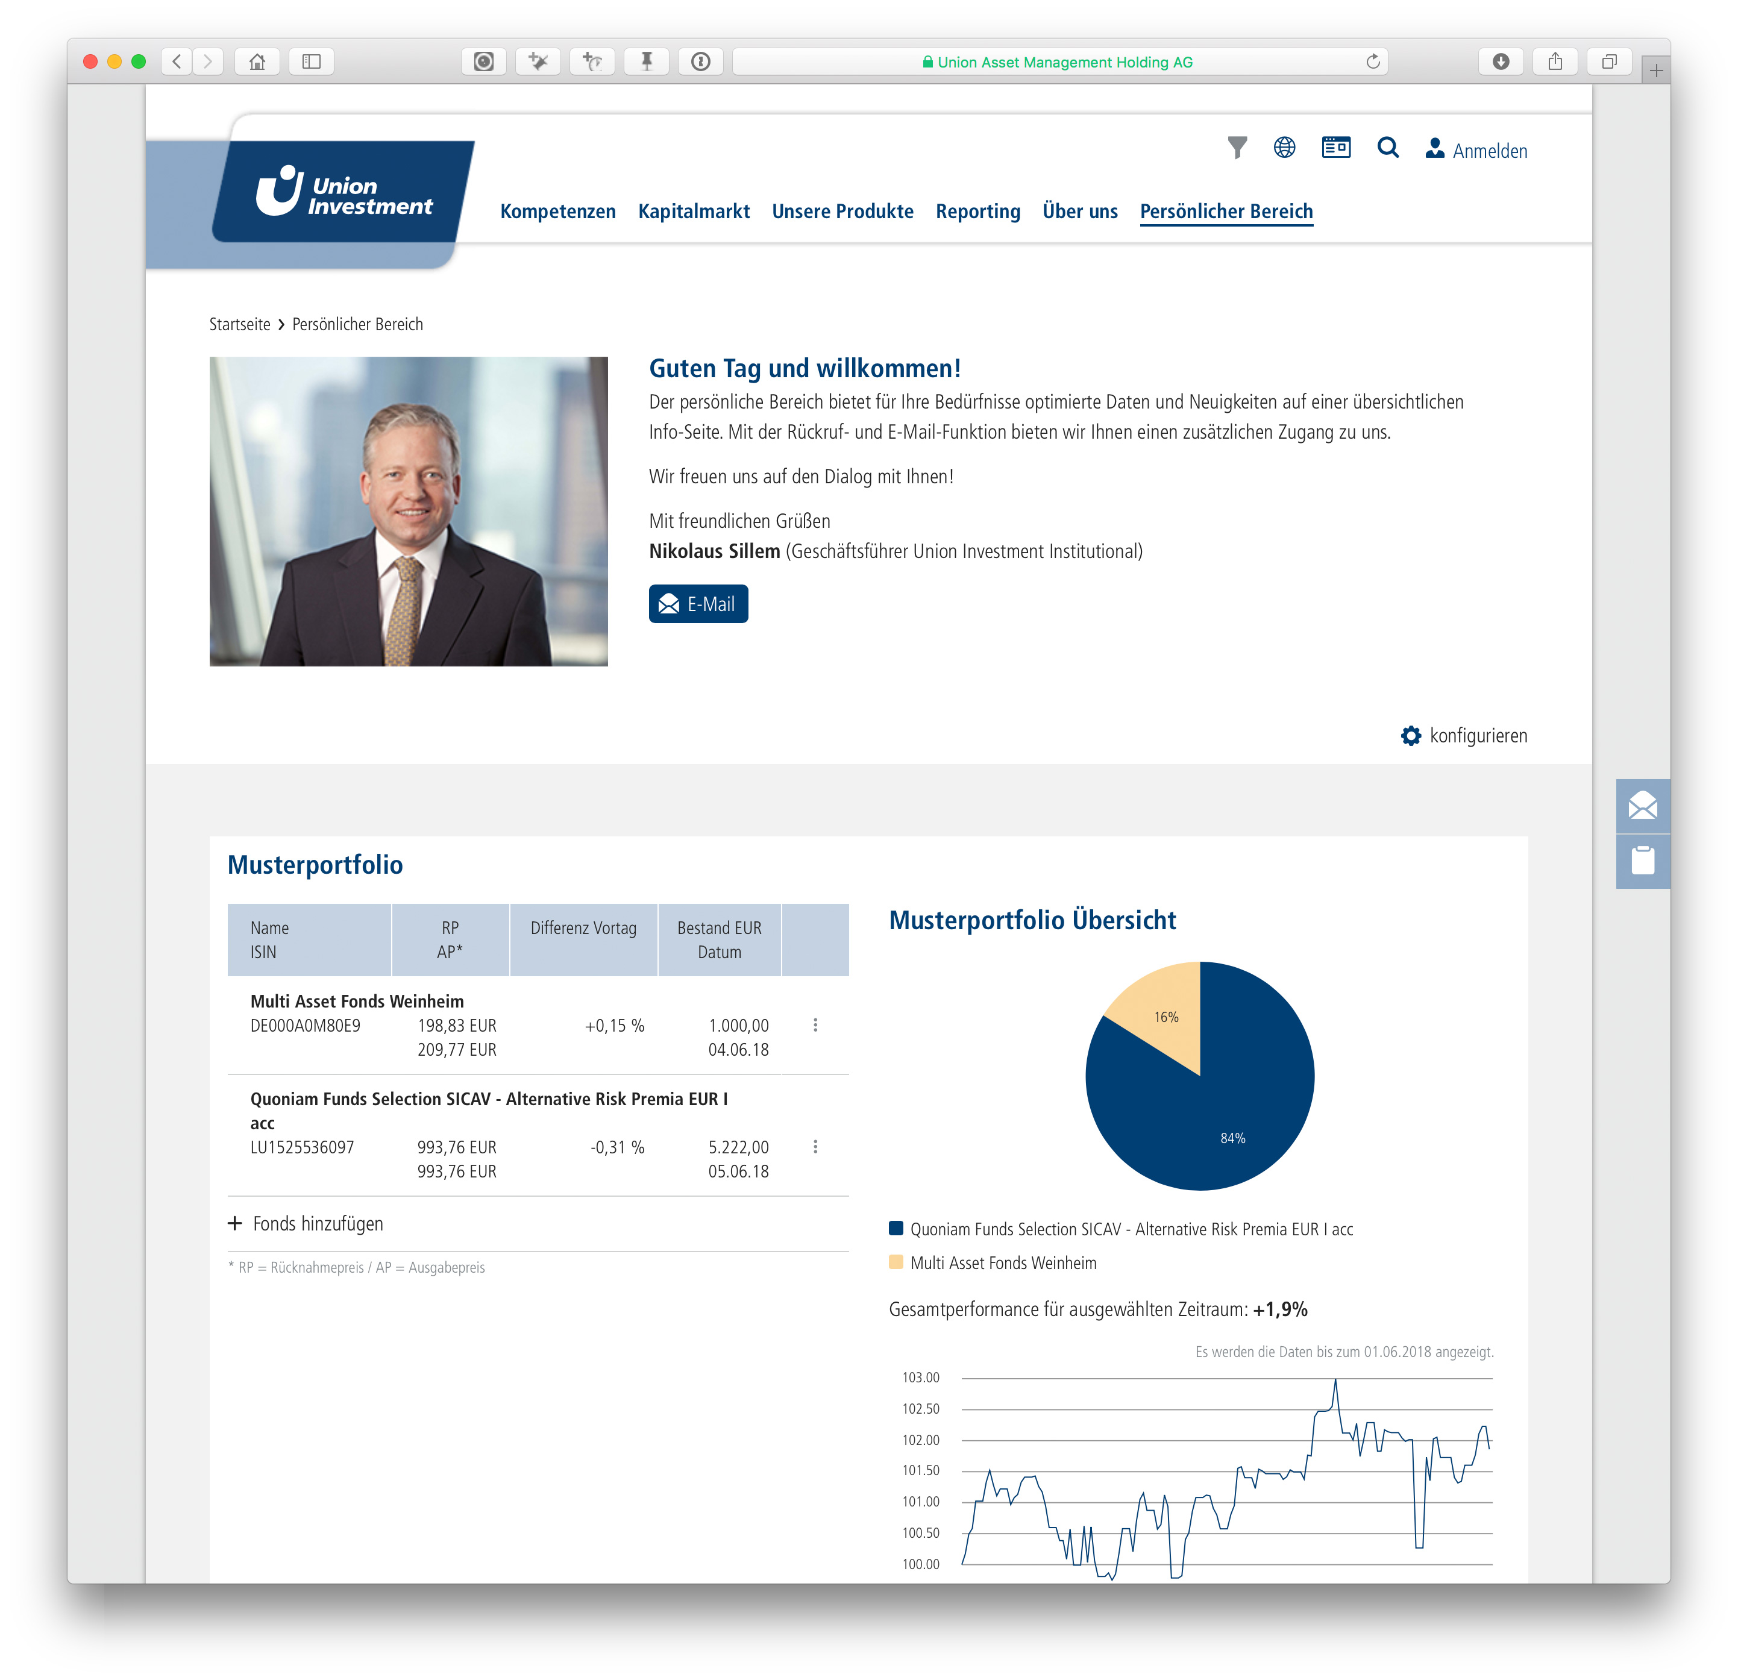Image resolution: width=1738 pixels, height=1680 pixels.
Task: Click the search magnifier icon
Action: 1388,147
